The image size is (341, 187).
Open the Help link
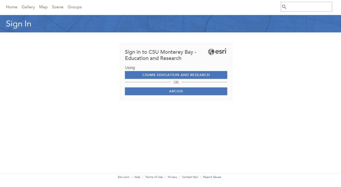point(137,177)
